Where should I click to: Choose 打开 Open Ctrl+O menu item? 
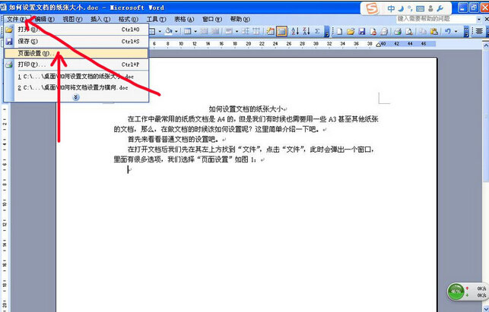[76, 30]
